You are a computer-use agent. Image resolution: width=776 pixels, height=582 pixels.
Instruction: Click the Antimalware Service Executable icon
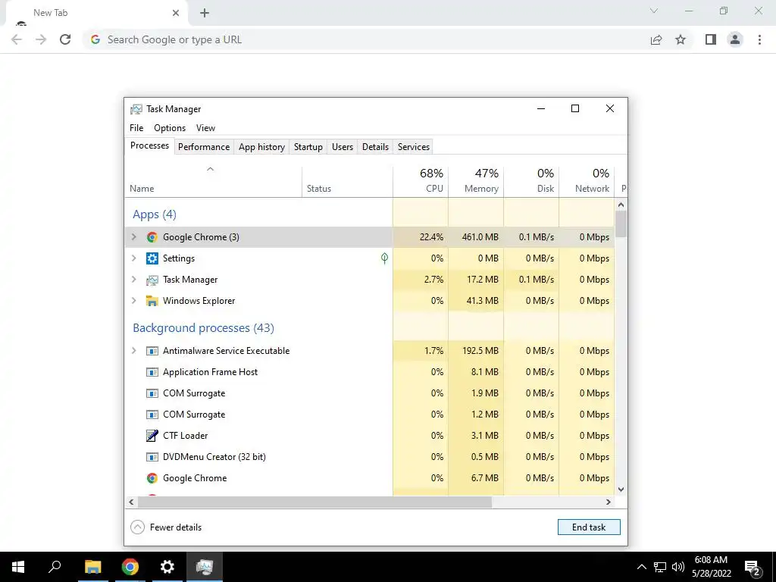click(152, 351)
